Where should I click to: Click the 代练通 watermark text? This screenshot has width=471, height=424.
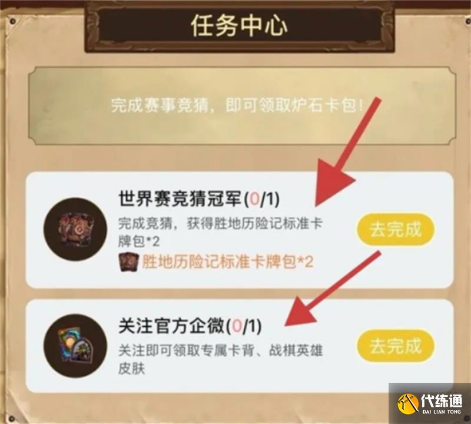coord(442,400)
